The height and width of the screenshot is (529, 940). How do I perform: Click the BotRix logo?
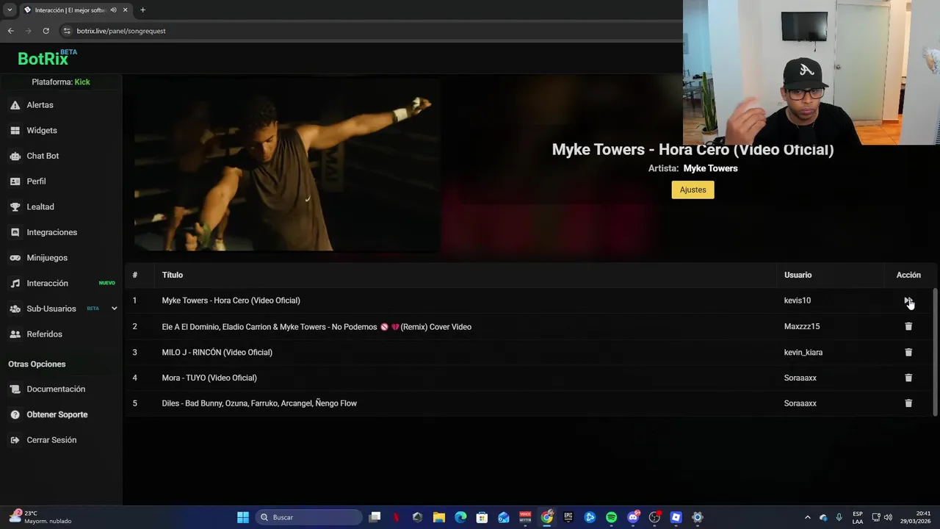pos(46,58)
